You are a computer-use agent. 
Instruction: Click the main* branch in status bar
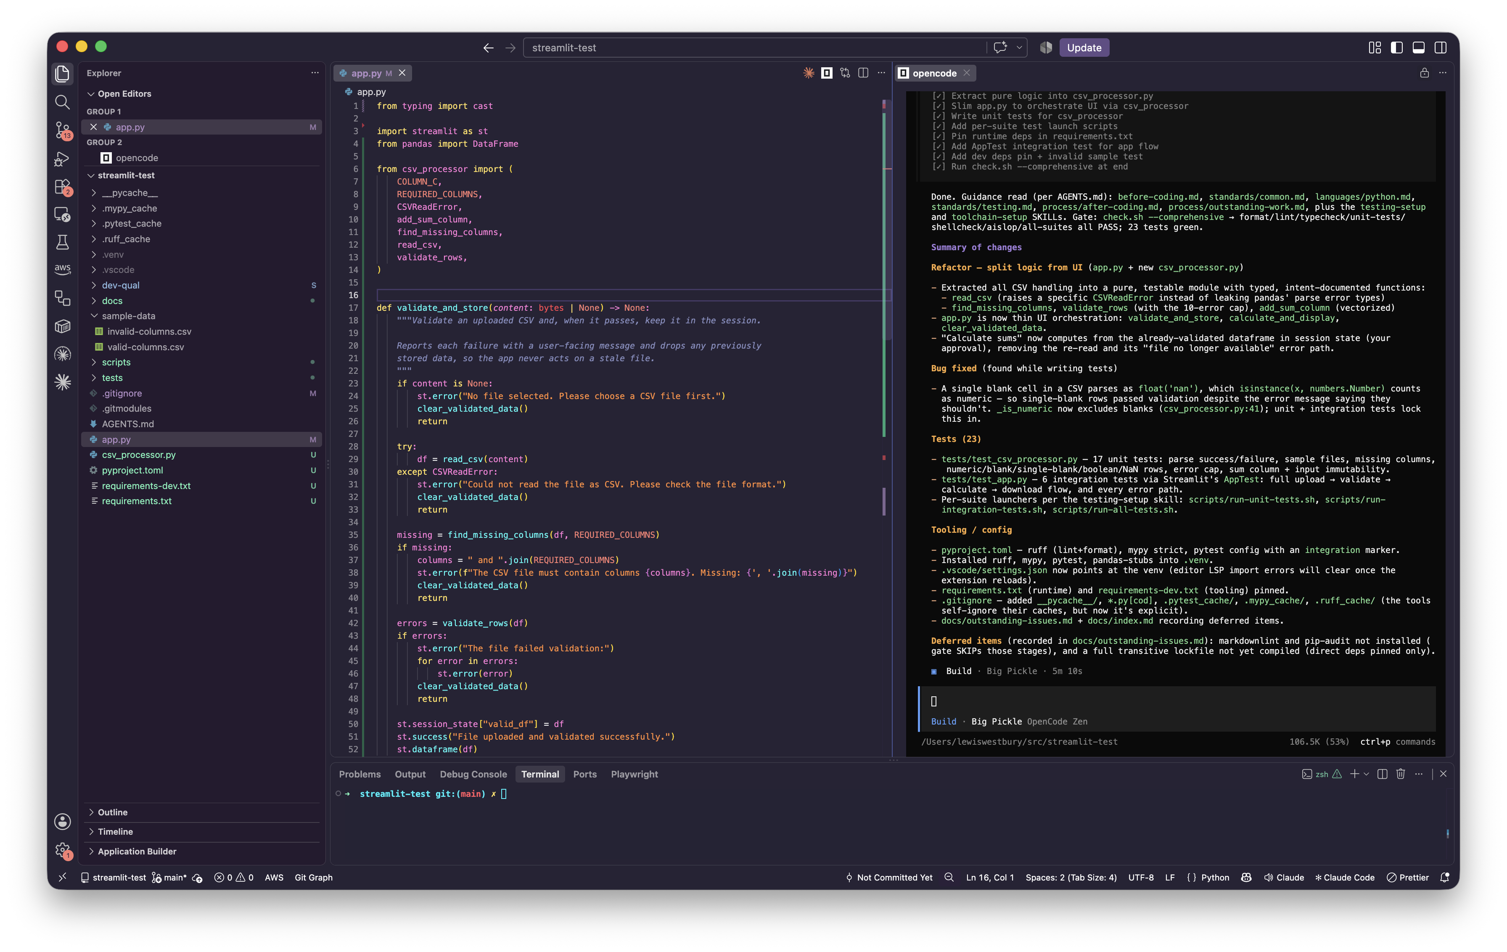click(169, 878)
